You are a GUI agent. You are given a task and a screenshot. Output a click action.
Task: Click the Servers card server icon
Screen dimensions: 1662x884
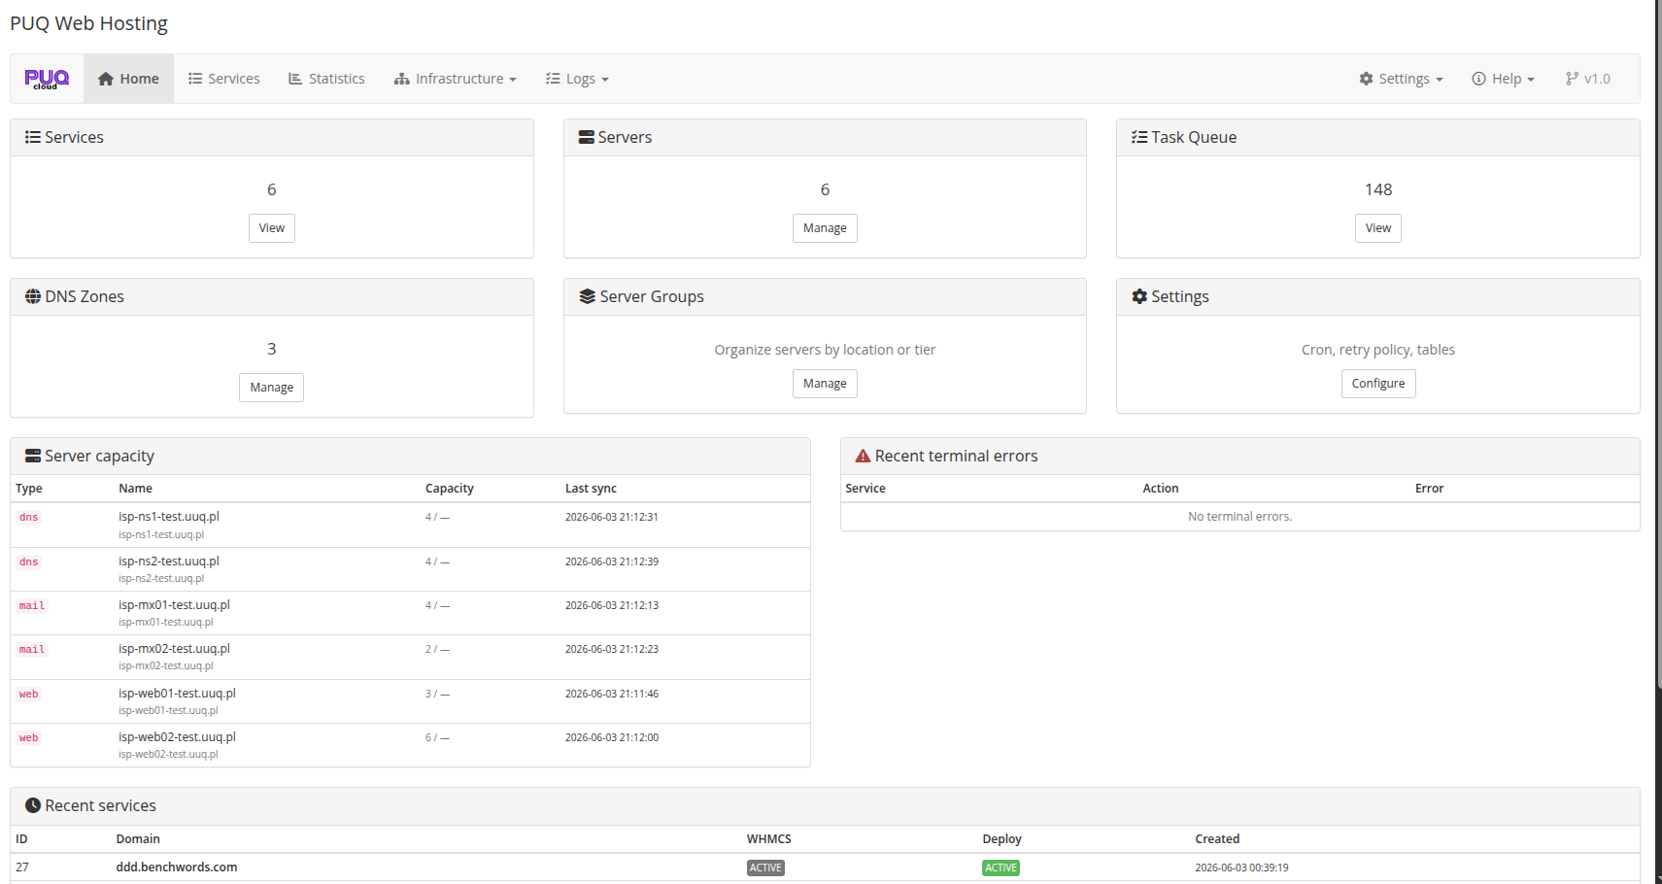[x=586, y=137]
